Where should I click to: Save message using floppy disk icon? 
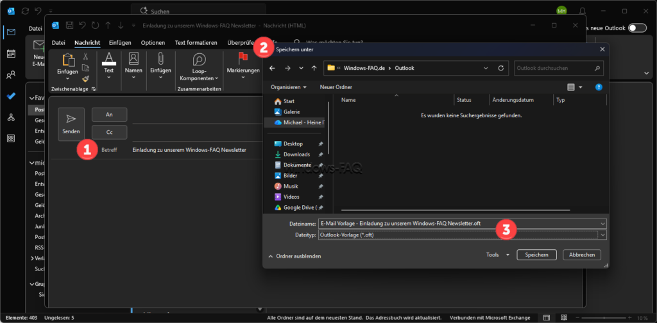[69, 26]
